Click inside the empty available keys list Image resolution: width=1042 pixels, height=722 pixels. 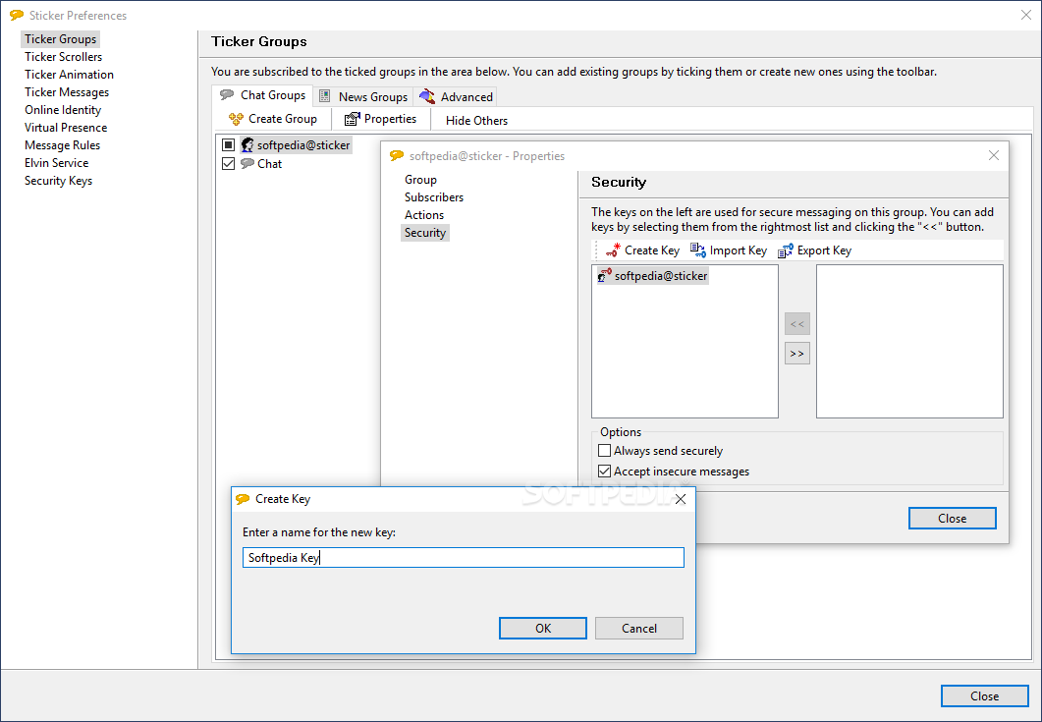click(909, 342)
